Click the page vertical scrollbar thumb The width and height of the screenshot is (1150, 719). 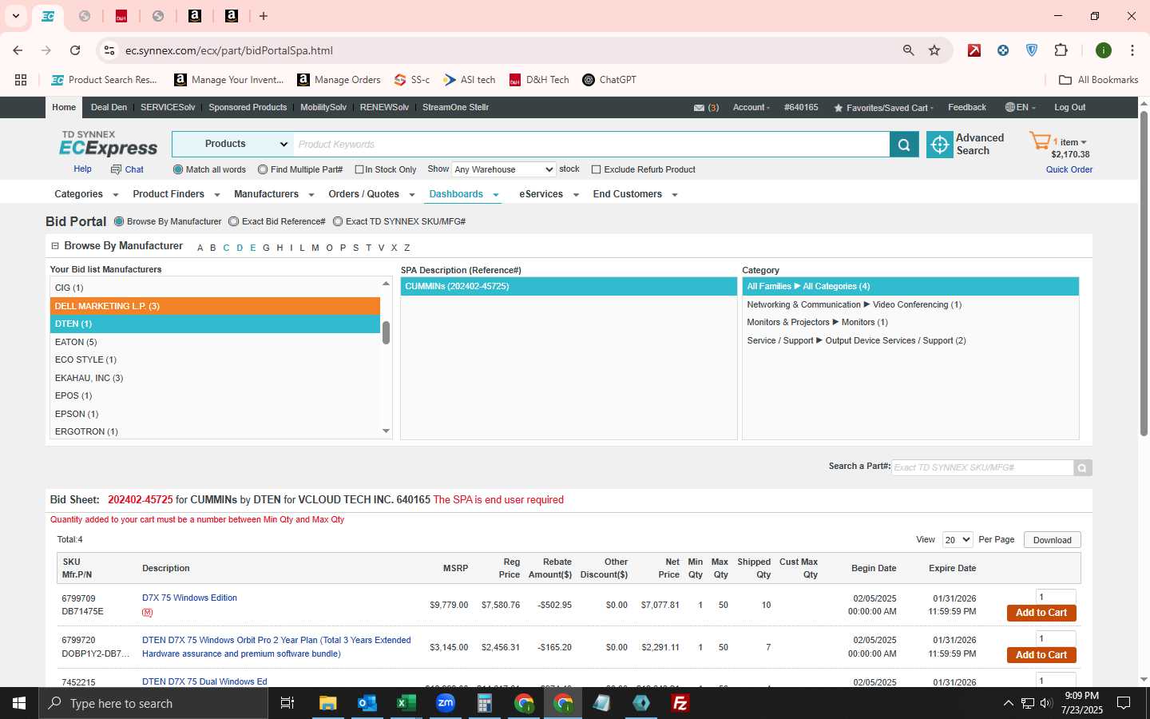tap(1144, 274)
